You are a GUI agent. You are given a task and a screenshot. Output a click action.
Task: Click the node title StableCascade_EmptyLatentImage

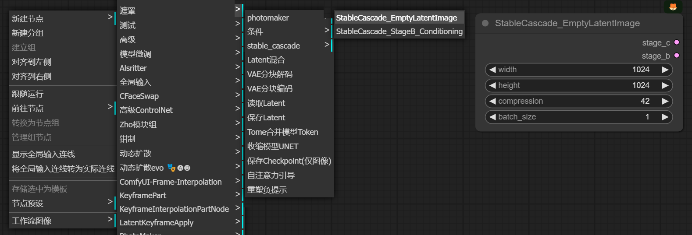pos(567,23)
